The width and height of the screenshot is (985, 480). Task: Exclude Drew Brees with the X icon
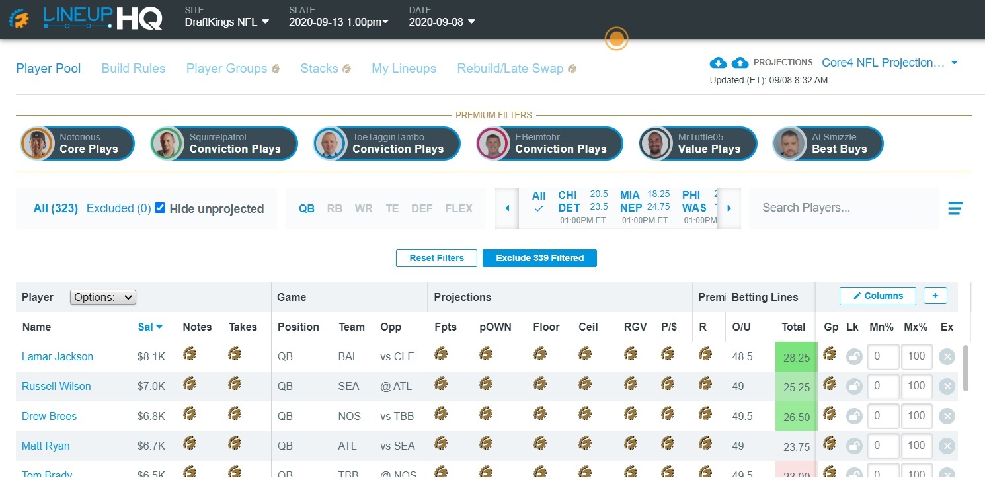pos(947,417)
